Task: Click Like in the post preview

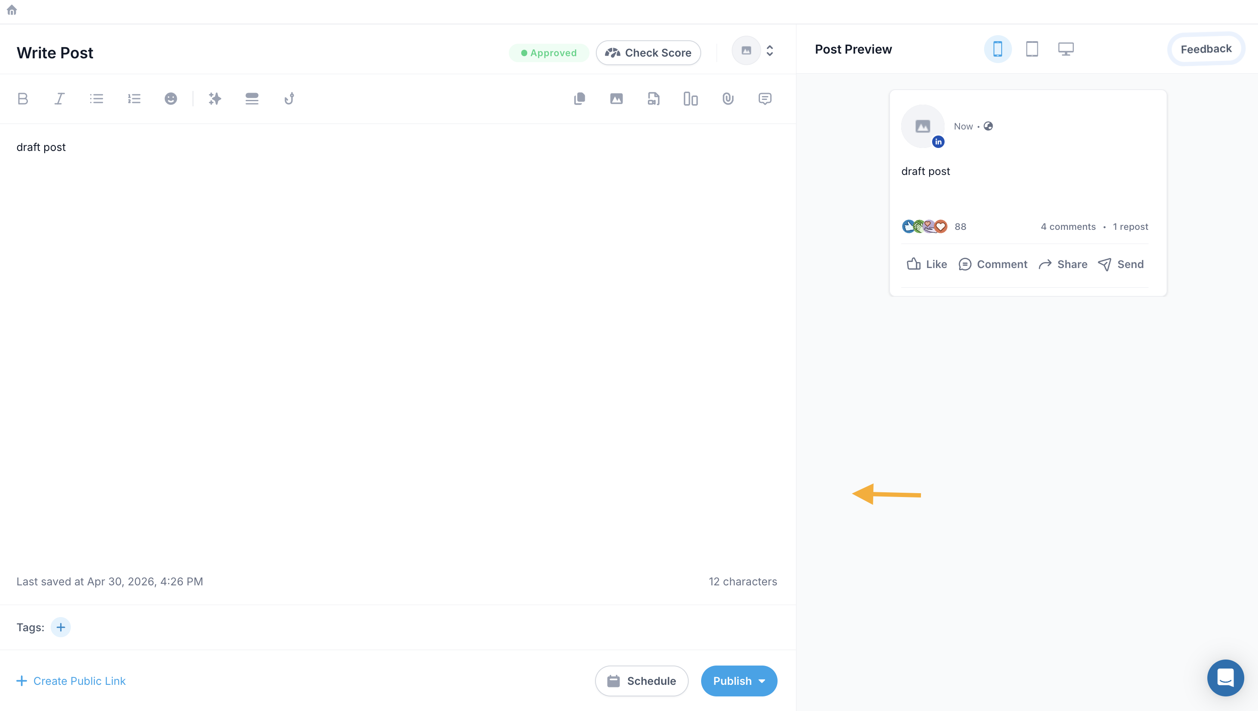Action: [x=927, y=264]
